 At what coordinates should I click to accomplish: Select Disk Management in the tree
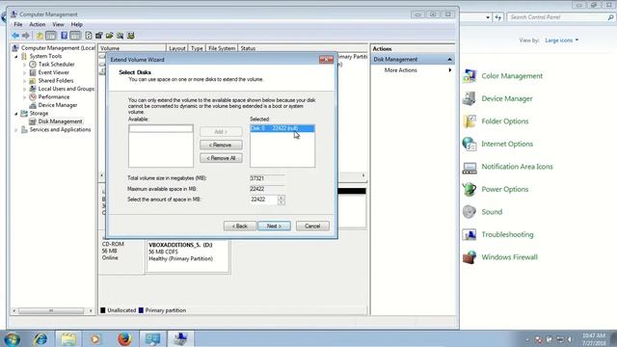60,121
